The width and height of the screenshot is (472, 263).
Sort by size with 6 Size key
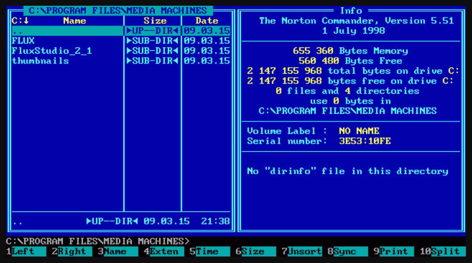click(x=256, y=251)
